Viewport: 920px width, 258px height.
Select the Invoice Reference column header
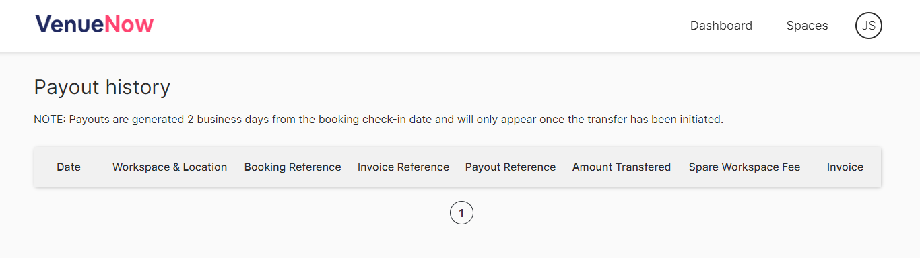point(403,167)
